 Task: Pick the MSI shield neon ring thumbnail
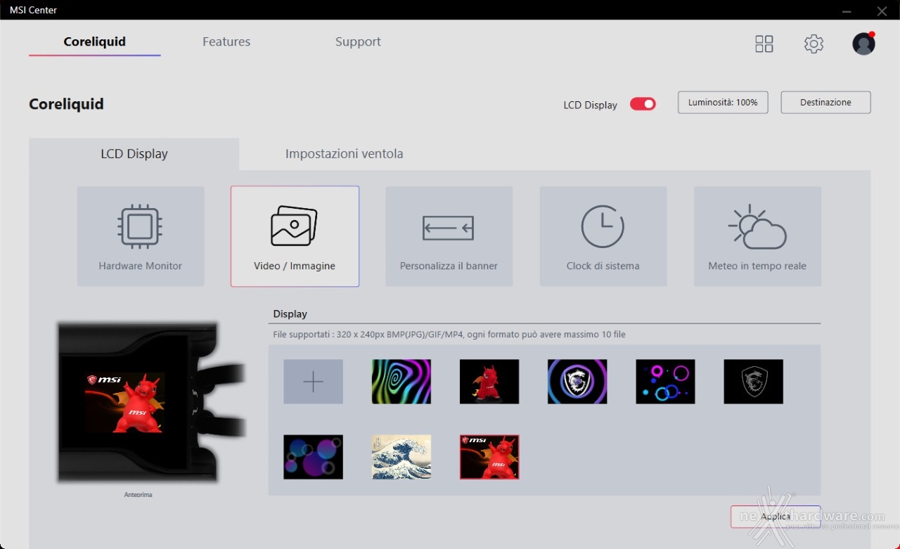577,382
